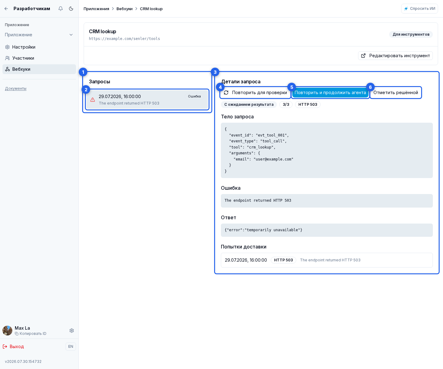The width and height of the screenshot is (443, 369).
Task: Click the copy icon by Копировать ID
Action: point(17,334)
